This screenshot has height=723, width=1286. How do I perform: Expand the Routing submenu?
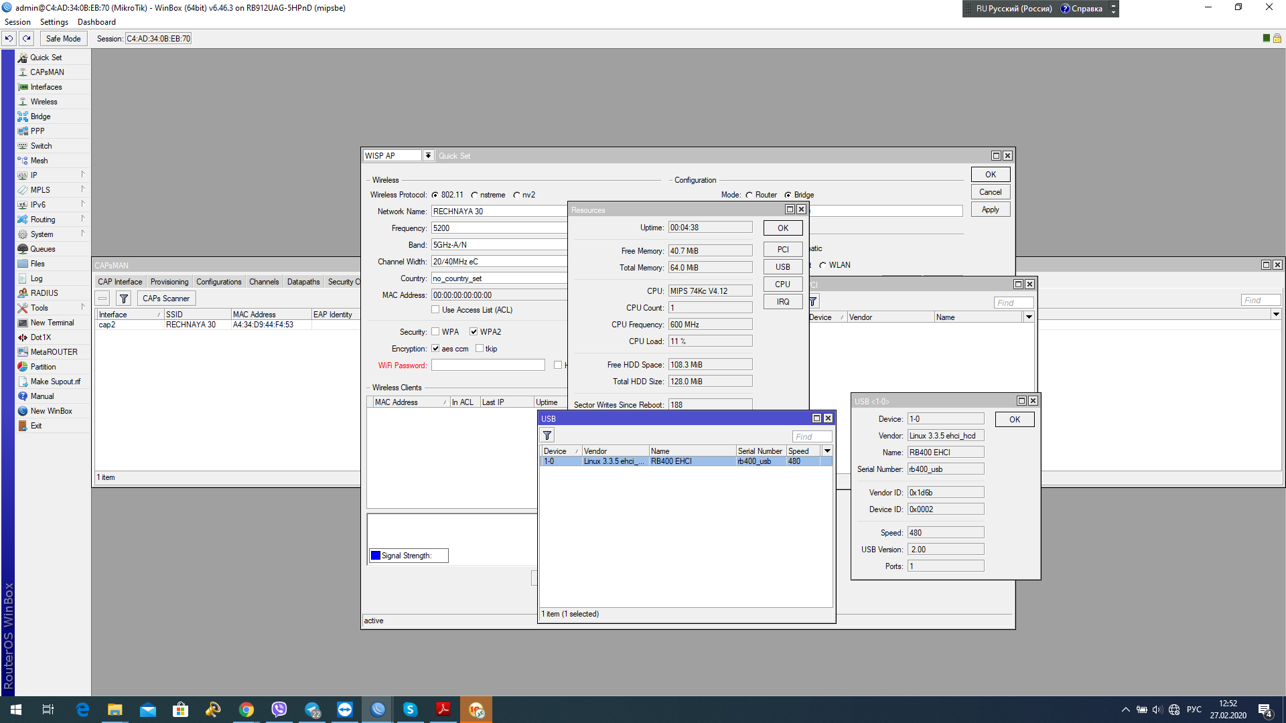point(83,219)
